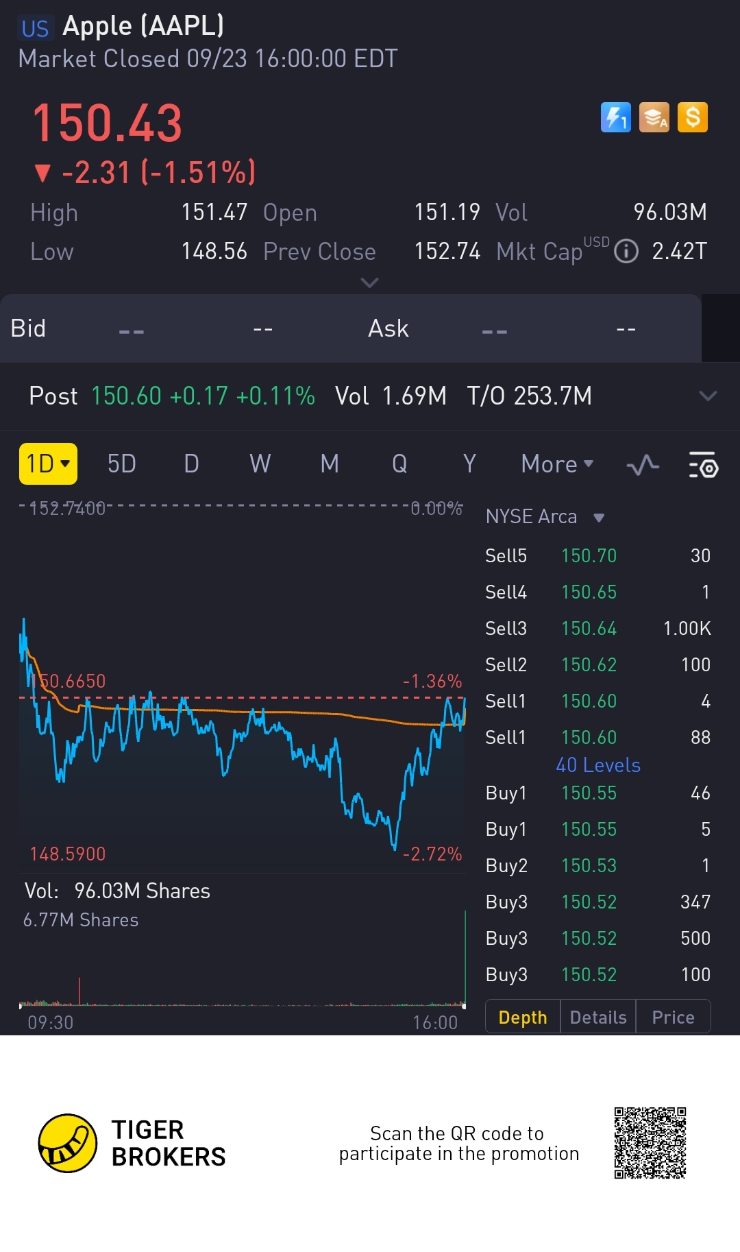Select the Depth tab
This screenshot has height=1252, width=740.
pos(523,1017)
